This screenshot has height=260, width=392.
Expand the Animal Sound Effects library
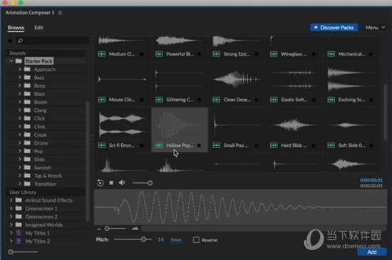[11, 200]
